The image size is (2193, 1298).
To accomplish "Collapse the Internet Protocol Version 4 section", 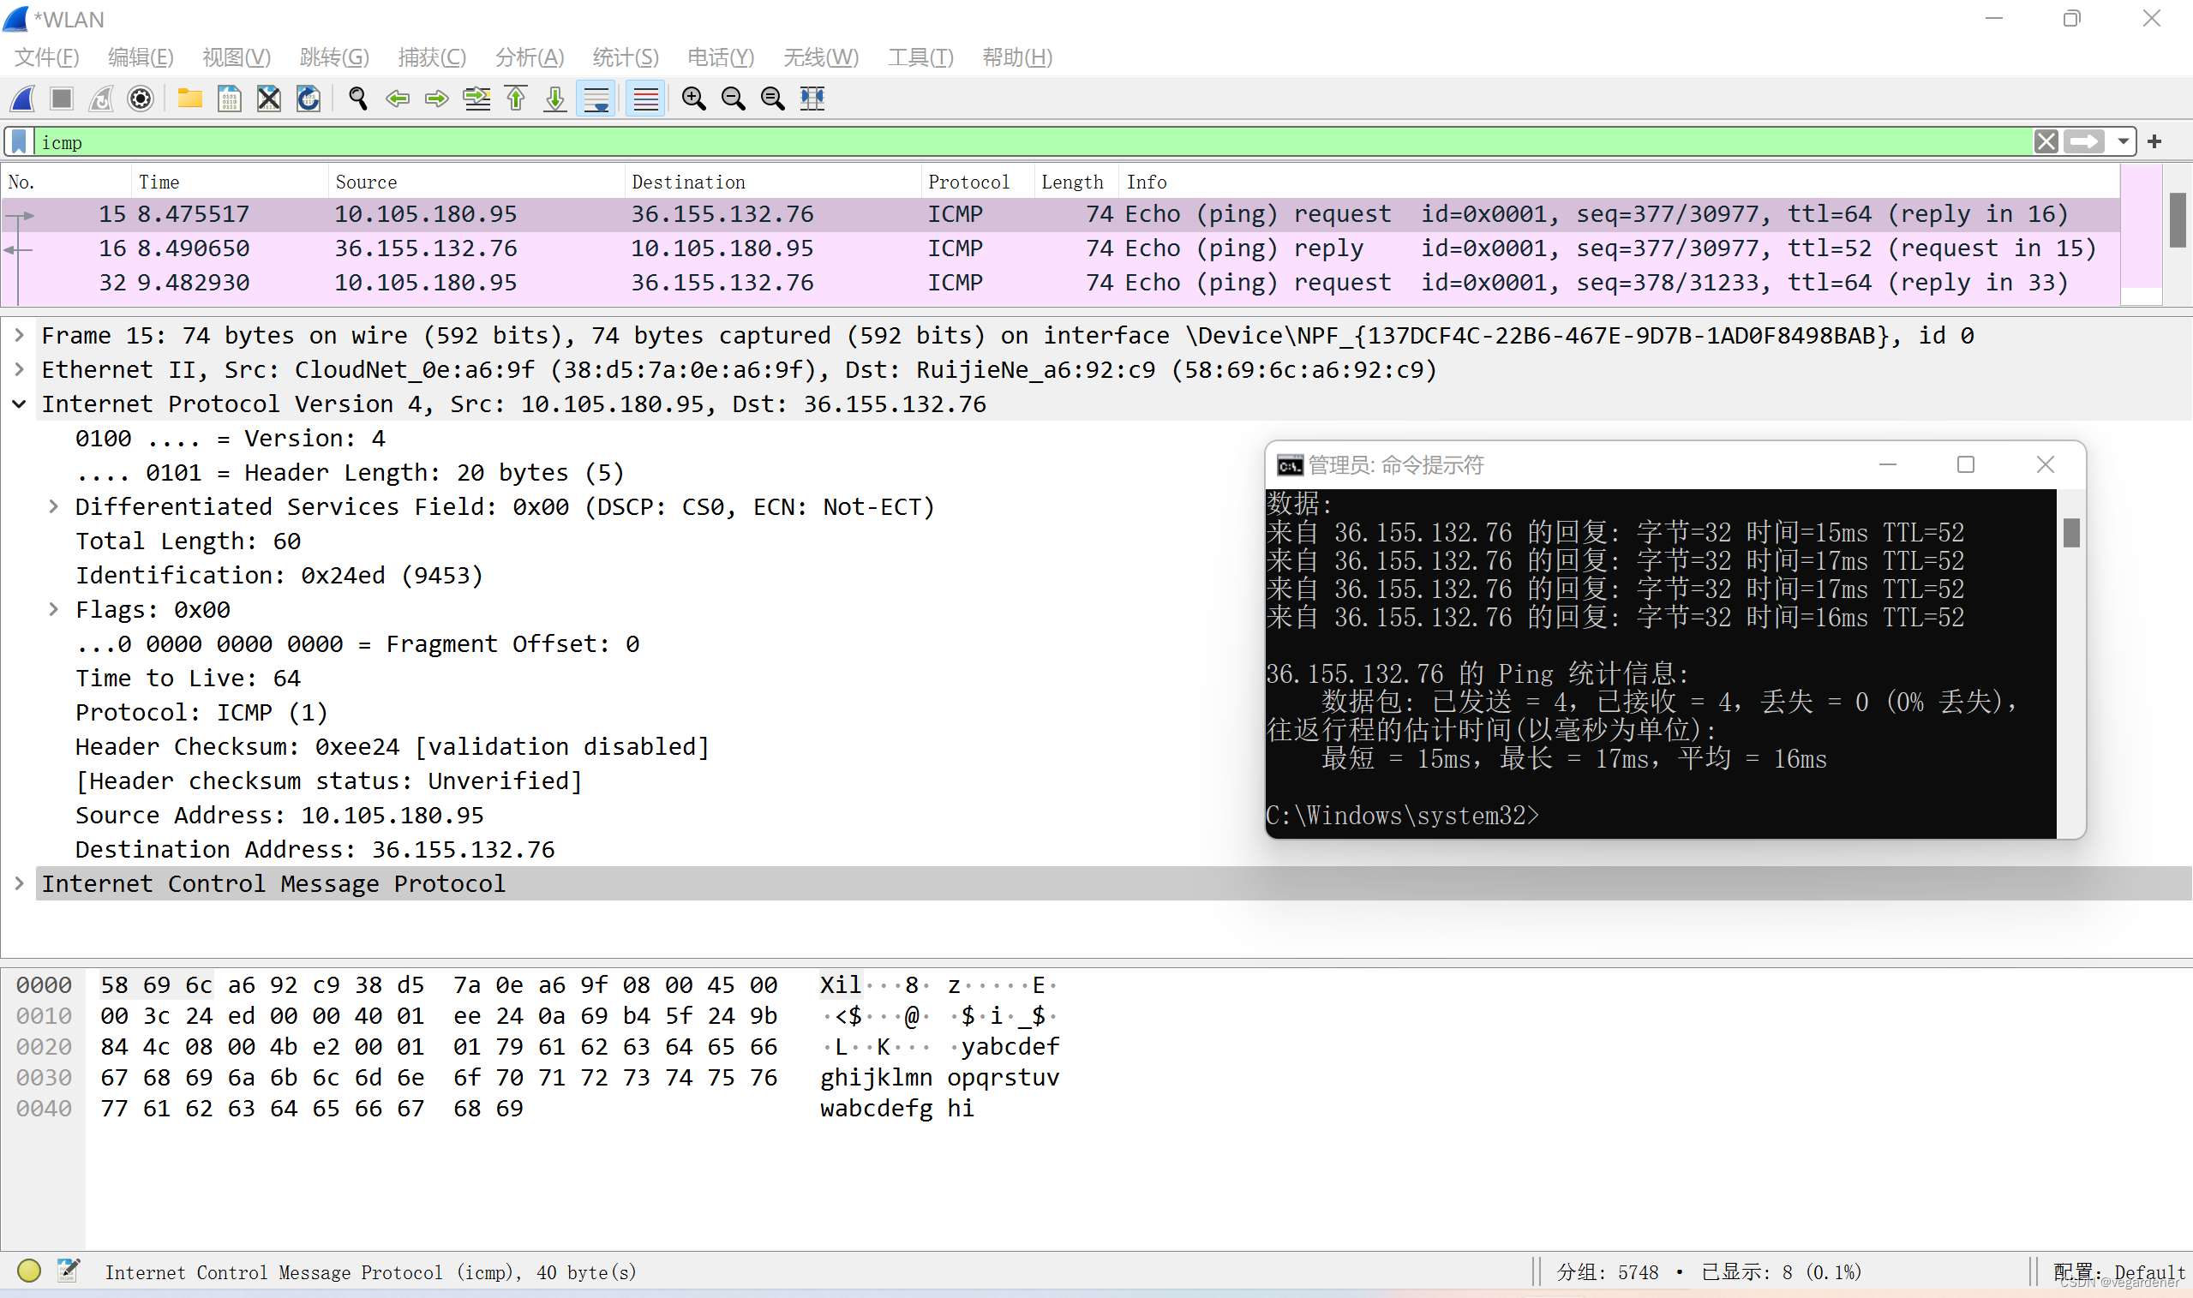I will (19, 404).
